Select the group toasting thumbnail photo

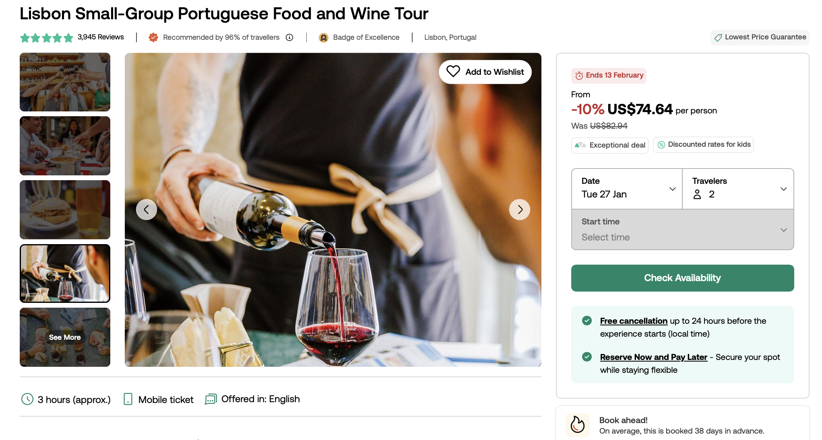pyautogui.click(x=65, y=82)
